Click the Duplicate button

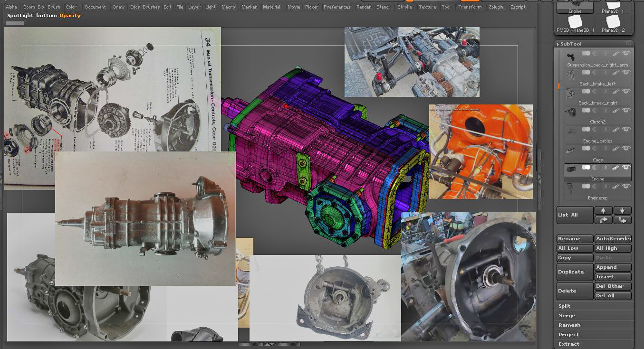click(x=575, y=272)
